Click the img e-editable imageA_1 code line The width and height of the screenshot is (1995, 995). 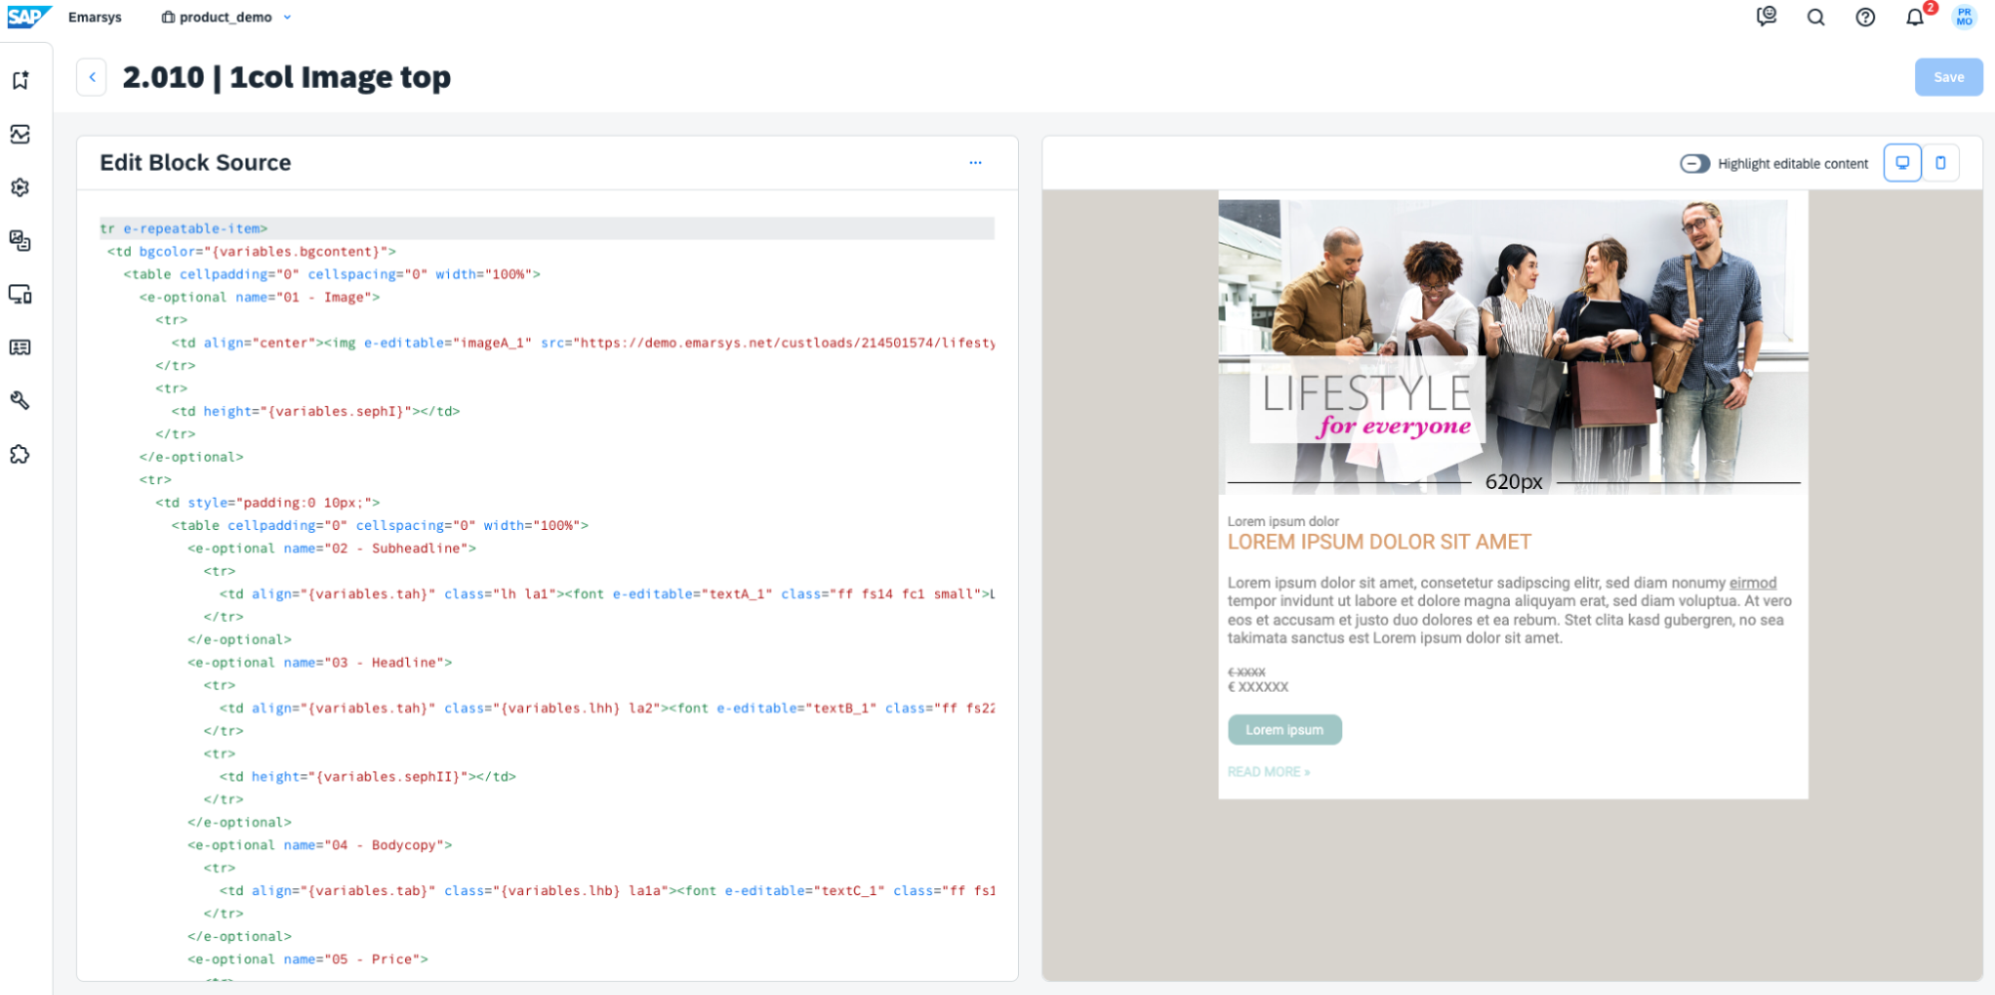[583, 342]
